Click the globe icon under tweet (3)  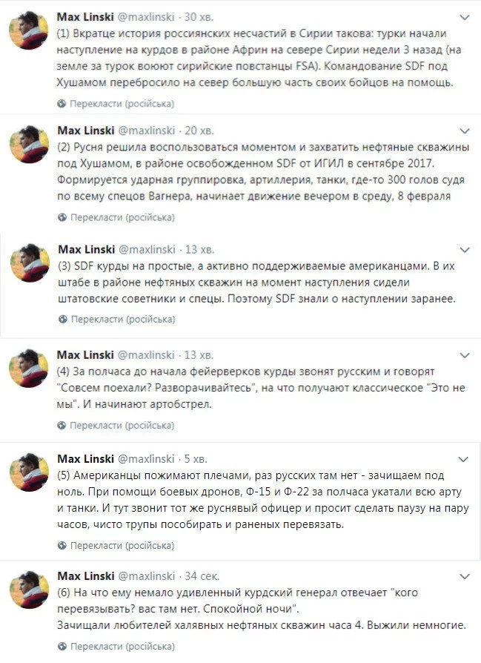click(x=62, y=319)
